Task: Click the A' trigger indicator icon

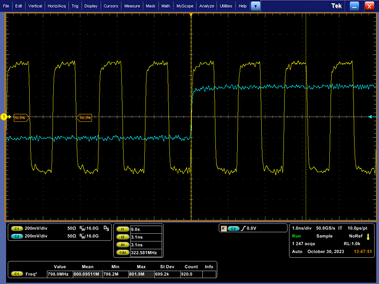Action: pos(224,228)
